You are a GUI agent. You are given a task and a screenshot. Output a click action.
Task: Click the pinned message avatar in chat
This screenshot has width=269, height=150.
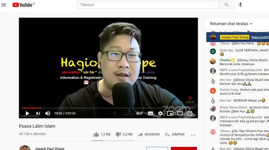[x=213, y=37]
